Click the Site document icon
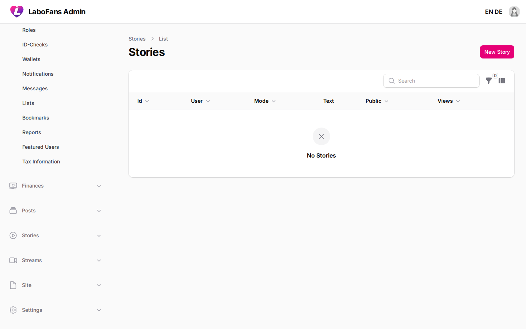This screenshot has width=526, height=329. [x=13, y=285]
